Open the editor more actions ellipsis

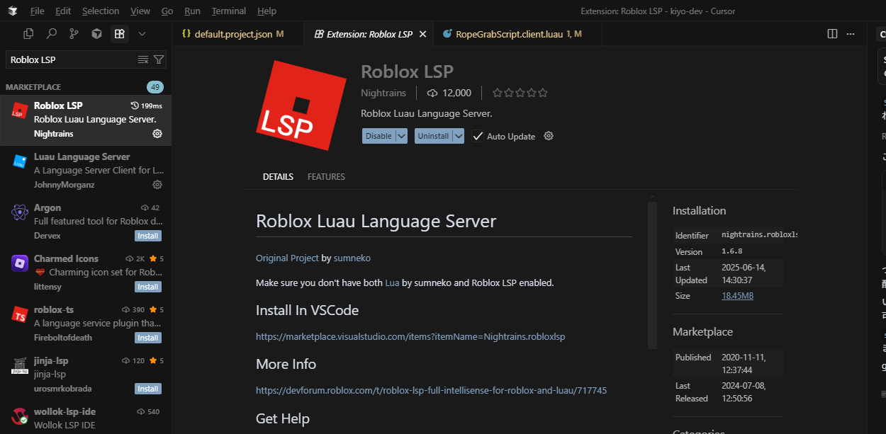pyautogui.click(x=850, y=33)
